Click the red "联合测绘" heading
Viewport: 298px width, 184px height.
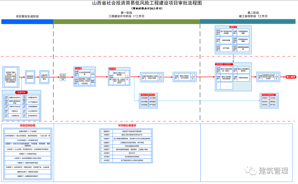(x=233, y=27)
